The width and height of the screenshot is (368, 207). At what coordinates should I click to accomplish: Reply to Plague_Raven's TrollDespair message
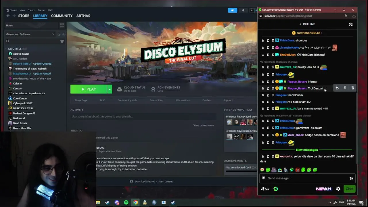pyautogui.click(x=337, y=88)
